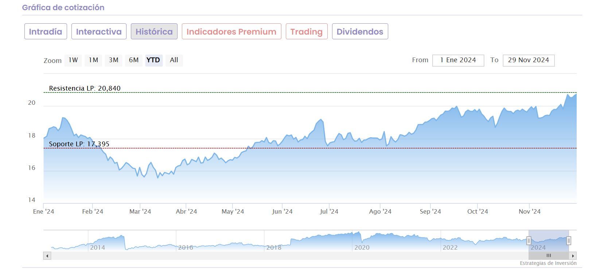Show the Dividendos tab

(360, 32)
